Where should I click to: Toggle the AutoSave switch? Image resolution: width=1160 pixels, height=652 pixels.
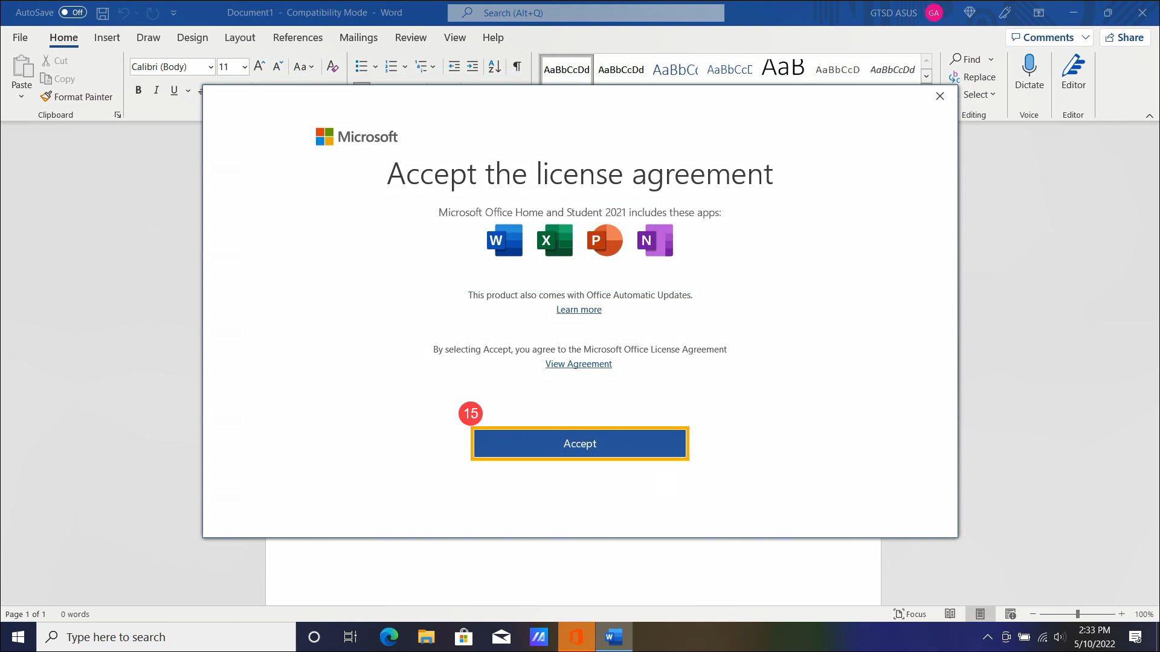(x=72, y=13)
